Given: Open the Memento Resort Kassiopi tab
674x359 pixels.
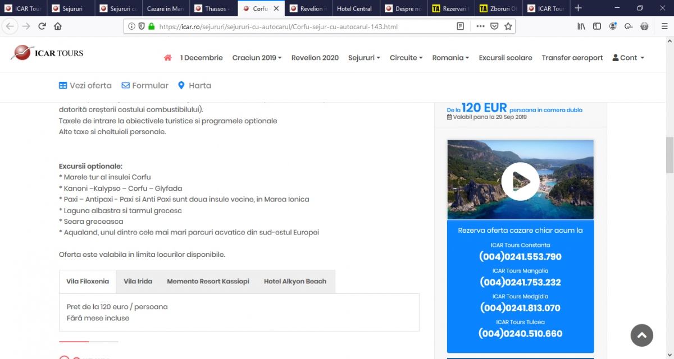Looking at the screenshot, I should click(x=208, y=282).
